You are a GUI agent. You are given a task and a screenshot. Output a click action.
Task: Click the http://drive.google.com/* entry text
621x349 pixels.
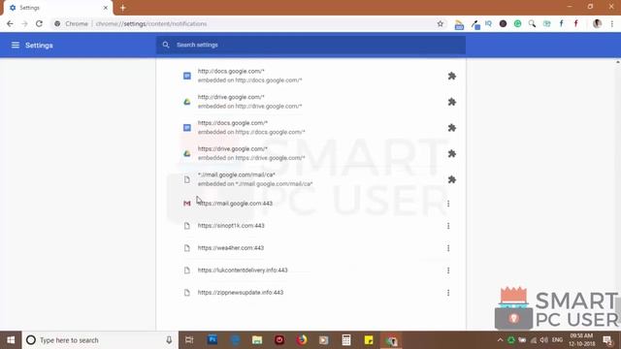click(x=231, y=97)
